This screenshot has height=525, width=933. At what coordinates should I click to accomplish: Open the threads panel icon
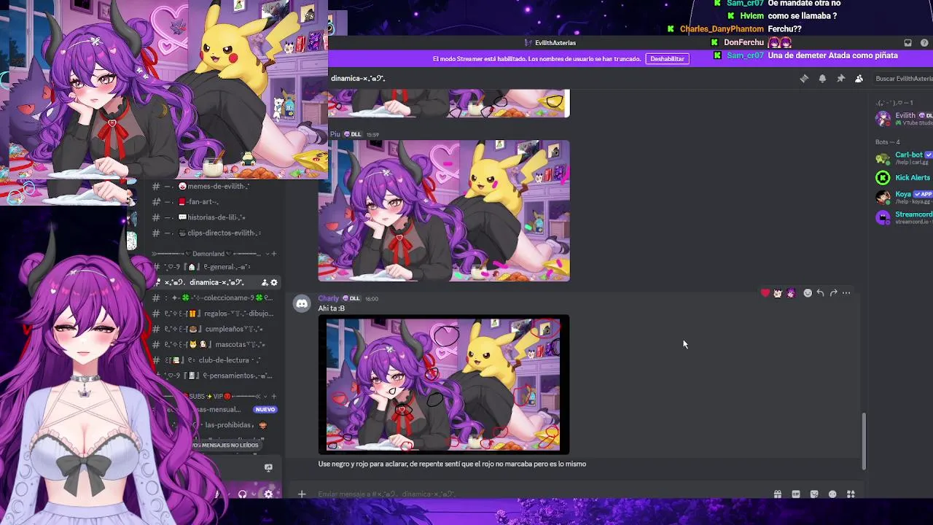tap(804, 79)
